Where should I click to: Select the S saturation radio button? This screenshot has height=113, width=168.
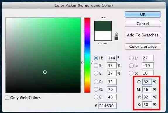tap(96, 66)
